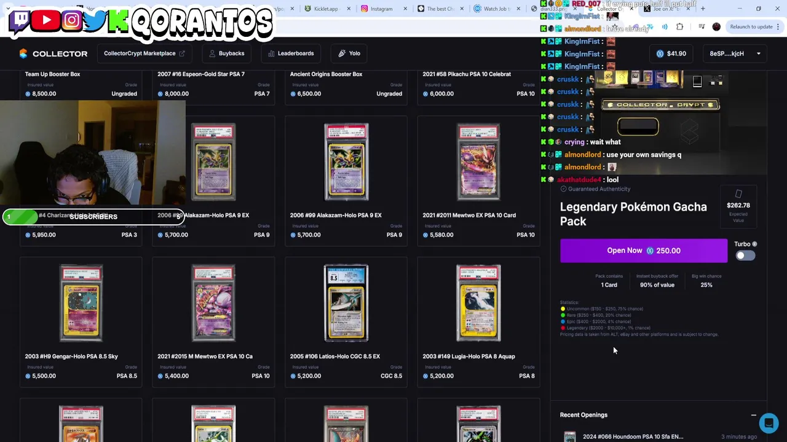
Task: Open the 2005 #106 Latios-Holo CGC 8.5 card image
Action: (x=346, y=303)
